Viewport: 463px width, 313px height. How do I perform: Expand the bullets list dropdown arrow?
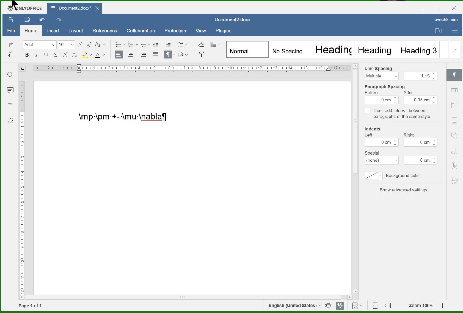click(x=125, y=44)
